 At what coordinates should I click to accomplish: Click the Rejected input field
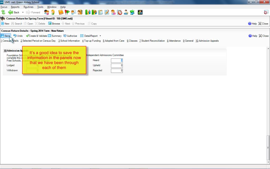(117, 71)
